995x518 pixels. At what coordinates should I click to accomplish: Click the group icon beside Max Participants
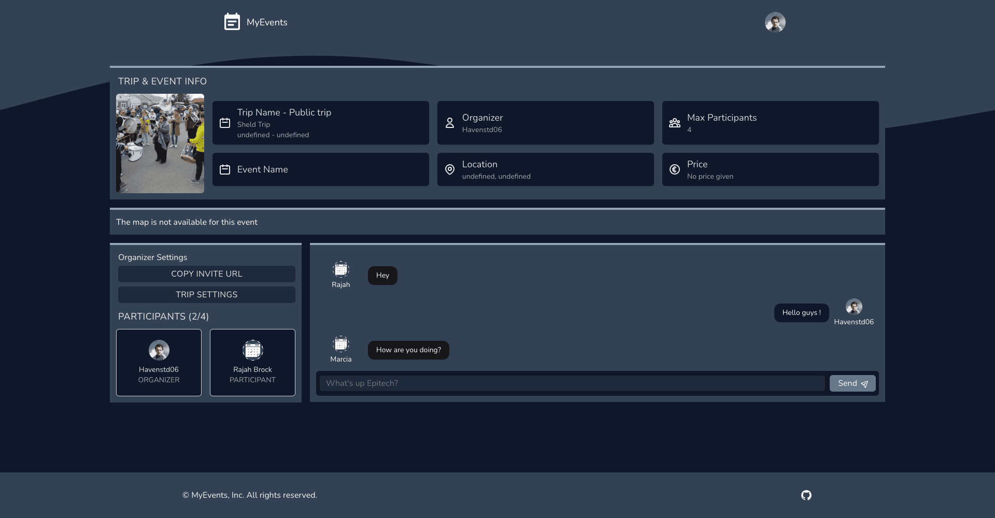pos(674,123)
